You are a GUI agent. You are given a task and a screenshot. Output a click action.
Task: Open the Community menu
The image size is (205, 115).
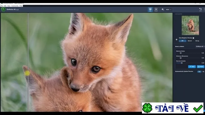coord(15,6)
